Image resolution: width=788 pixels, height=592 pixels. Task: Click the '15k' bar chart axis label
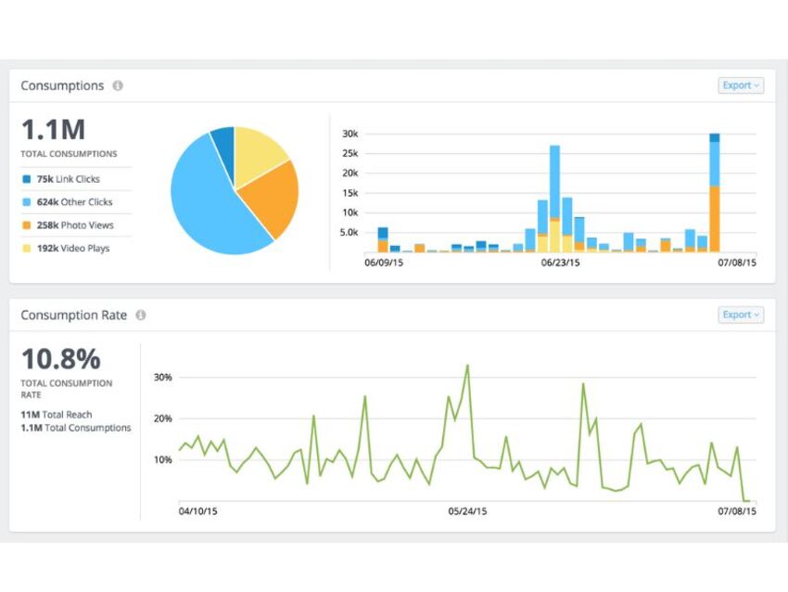pyautogui.click(x=350, y=193)
